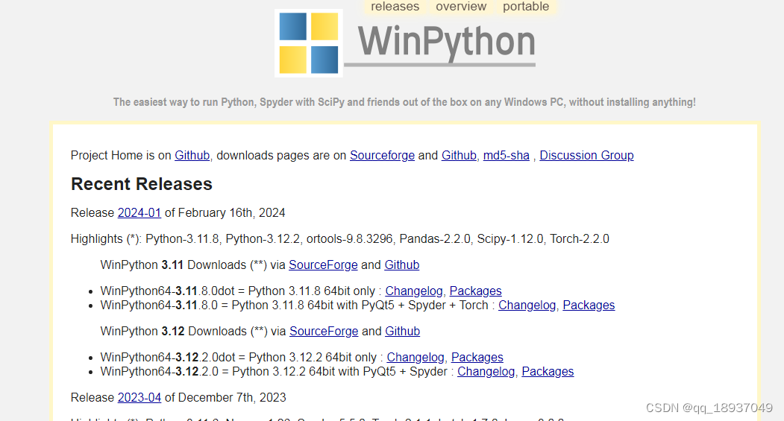784x421 pixels.
Task: Open the Project Home Github link
Action: coord(192,155)
